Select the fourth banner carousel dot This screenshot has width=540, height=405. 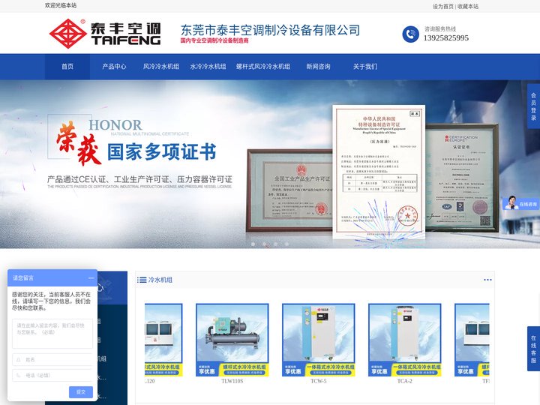(286, 244)
